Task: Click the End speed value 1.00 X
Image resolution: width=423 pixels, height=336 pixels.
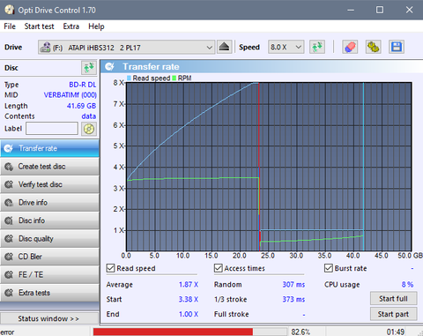Action: click(189, 314)
